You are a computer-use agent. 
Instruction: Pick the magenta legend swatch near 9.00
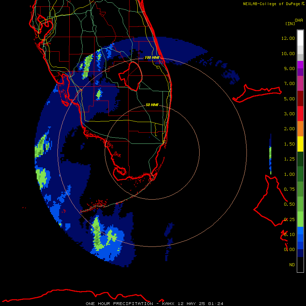click(x=300, y=65)
